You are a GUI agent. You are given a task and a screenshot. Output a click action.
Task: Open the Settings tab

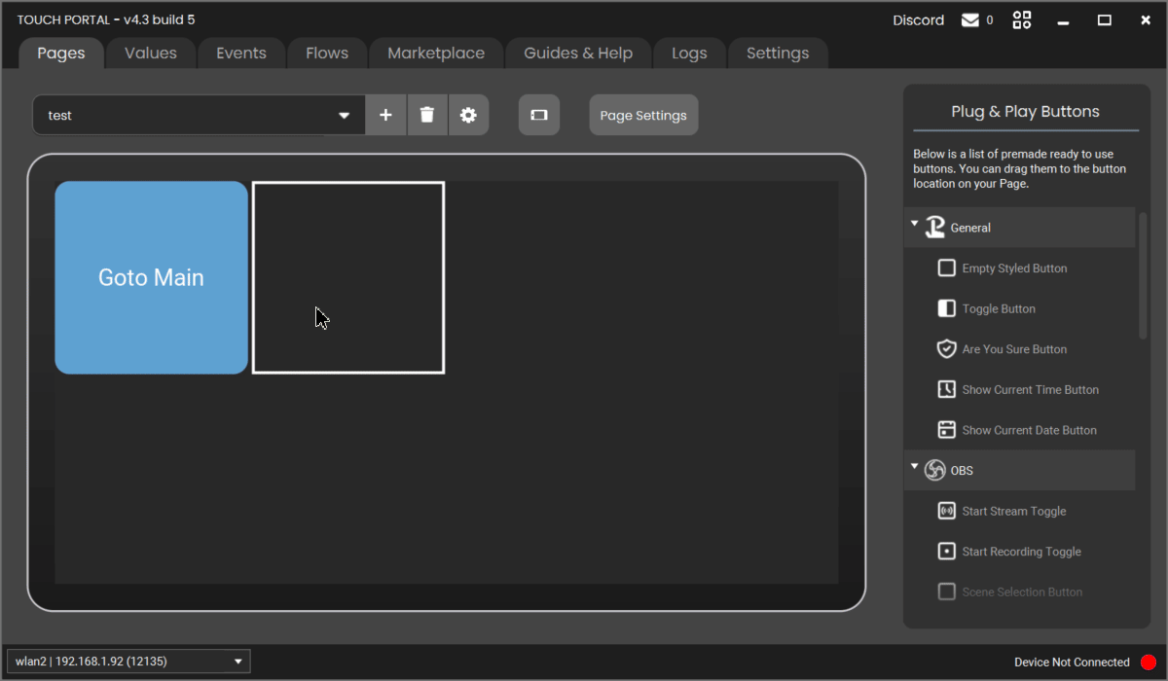click(x=778, y=54)
